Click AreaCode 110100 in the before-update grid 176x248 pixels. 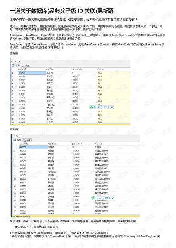coord(22,76)
